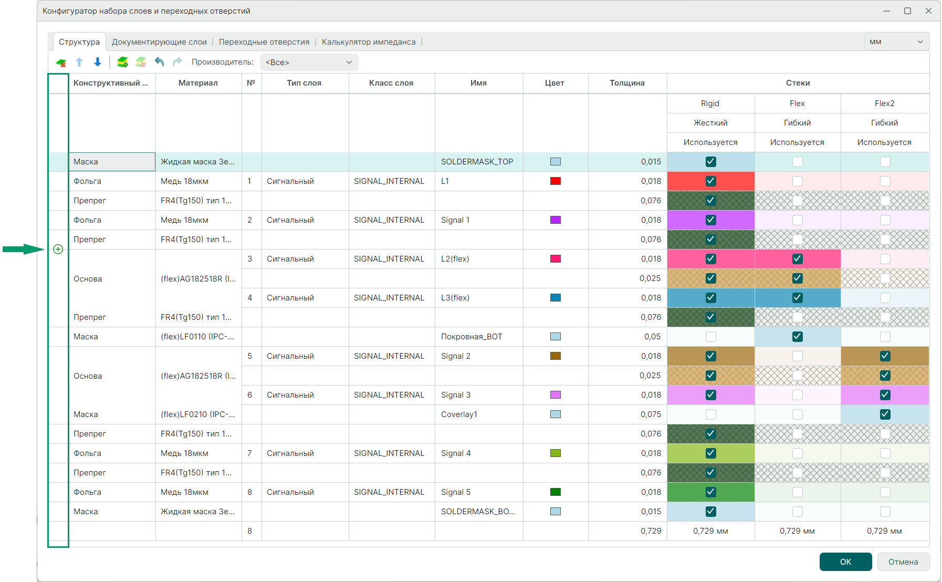
Task: Click the delete stack icon
Action: (141, 63)
